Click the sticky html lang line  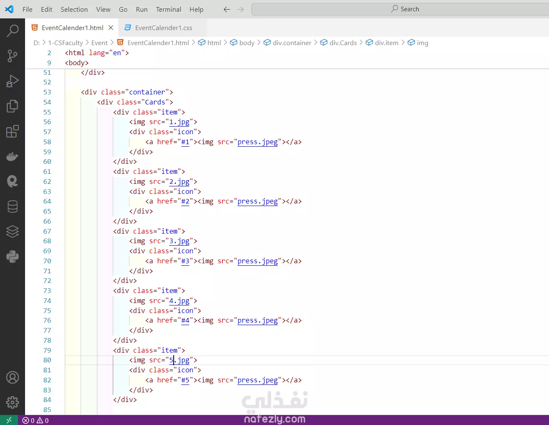(97, 53)
